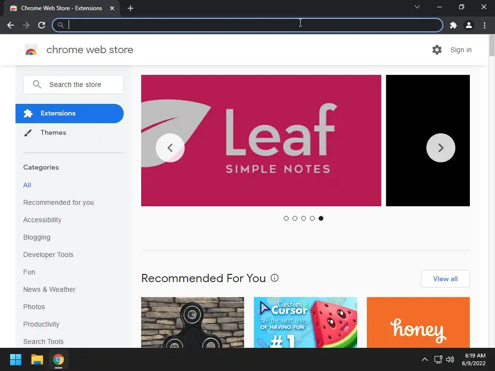Select the fifth filled carousel dot

(x=321, y=218)
